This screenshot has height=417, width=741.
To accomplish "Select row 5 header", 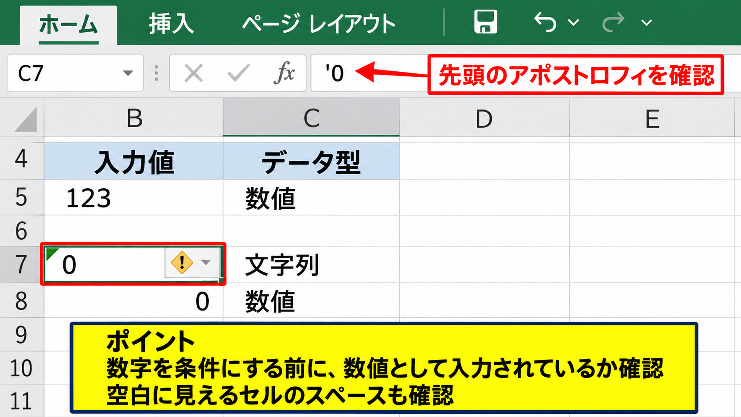I will pyautogui.click(x=21, y=197).
